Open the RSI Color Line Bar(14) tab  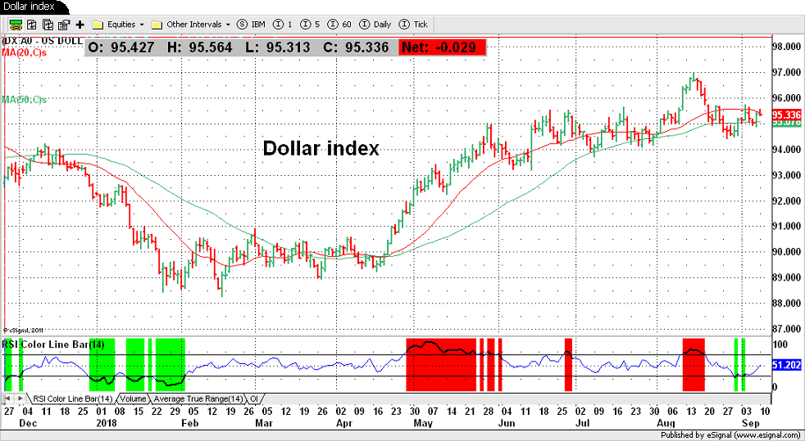pyautogui.click(x=71, y=398)
